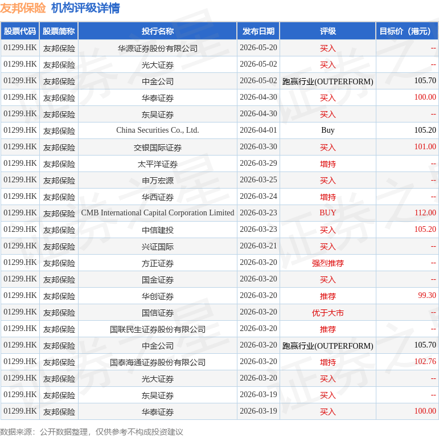439x437 pixels.
Task: Click the 优于大市 rating cell
Action: [328, 313]
